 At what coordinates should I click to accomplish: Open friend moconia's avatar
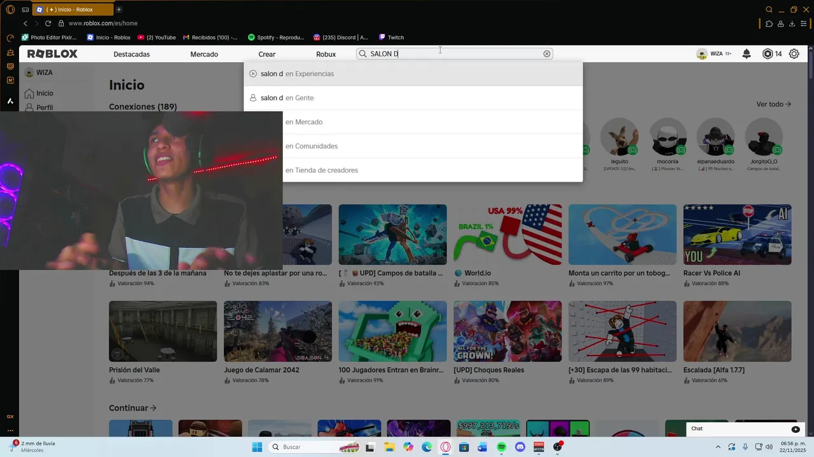668,136
